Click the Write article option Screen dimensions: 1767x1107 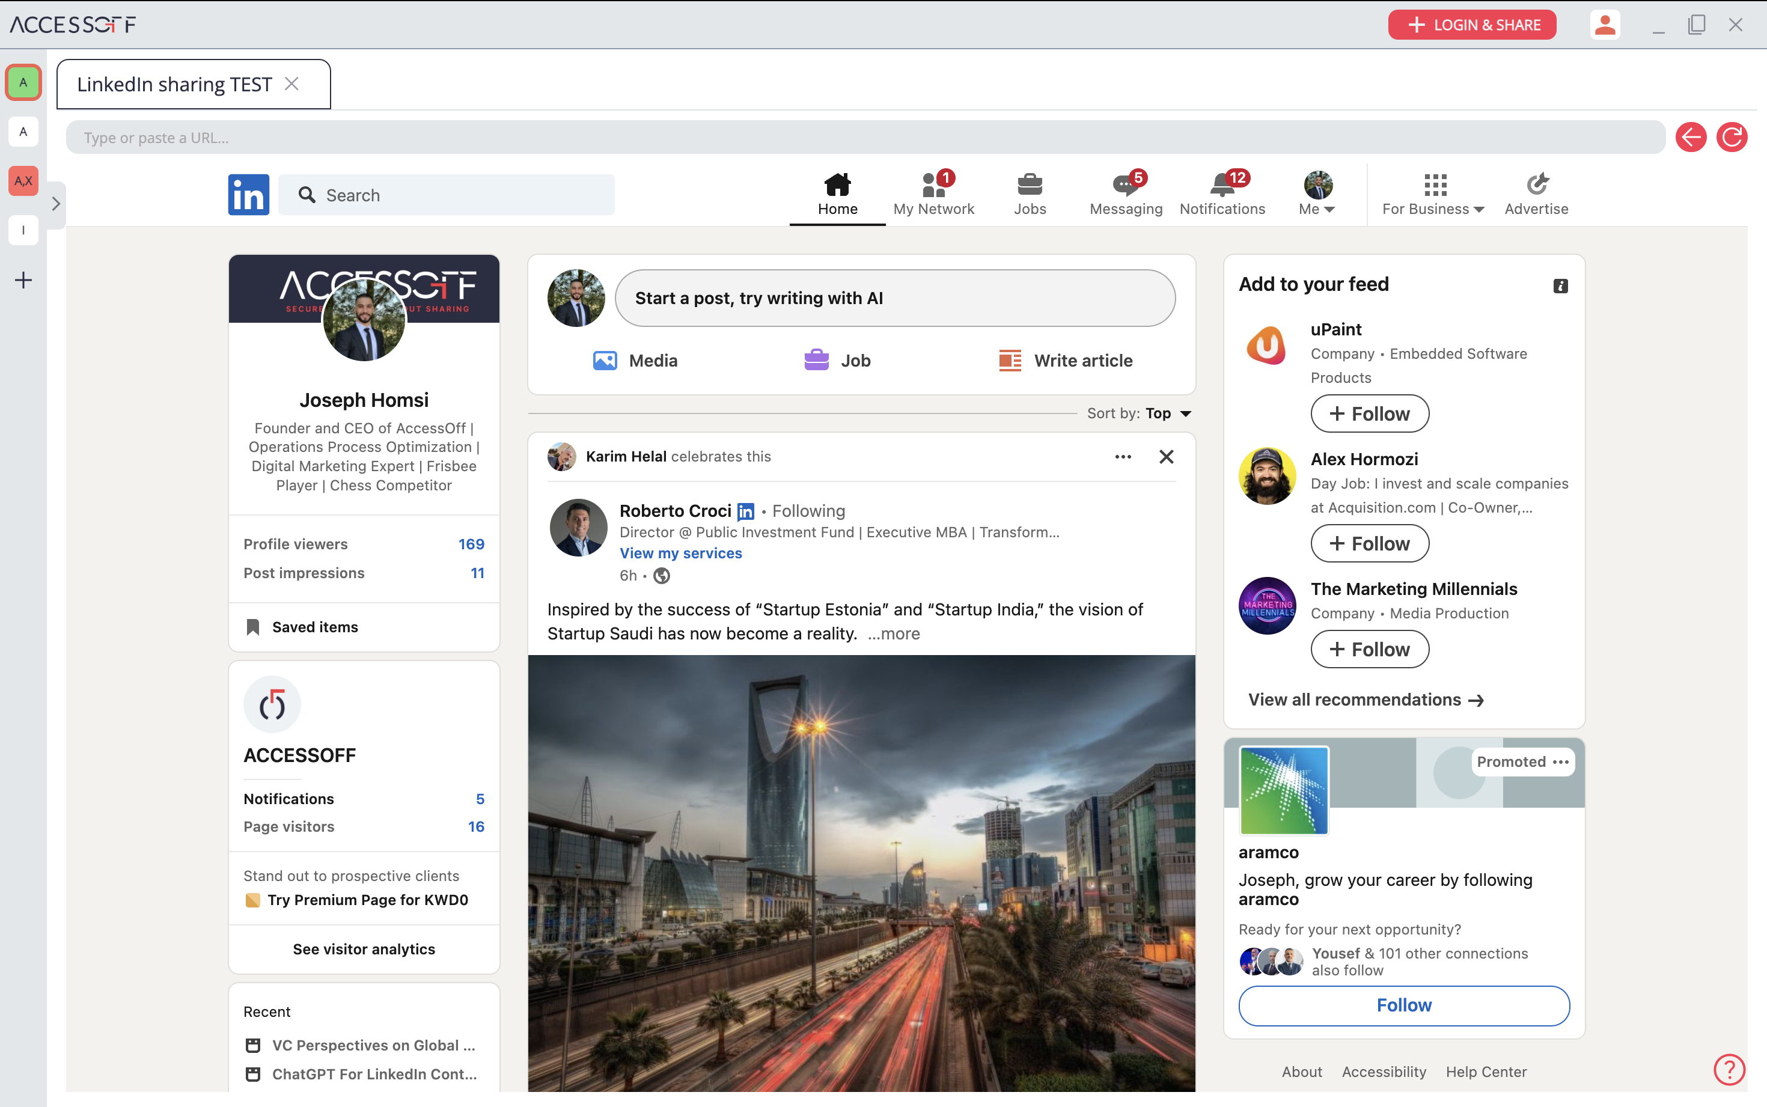pyautogui.click(x=1066, y=360)
